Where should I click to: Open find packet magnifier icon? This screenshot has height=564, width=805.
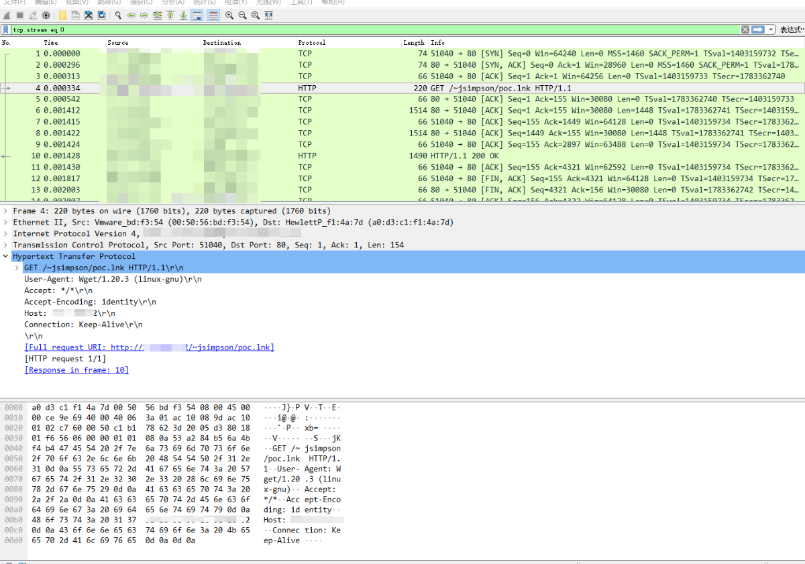point(118,15)
